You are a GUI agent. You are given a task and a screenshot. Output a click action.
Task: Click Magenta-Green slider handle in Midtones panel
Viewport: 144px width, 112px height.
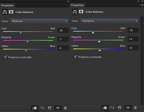[x=27, y=41]
